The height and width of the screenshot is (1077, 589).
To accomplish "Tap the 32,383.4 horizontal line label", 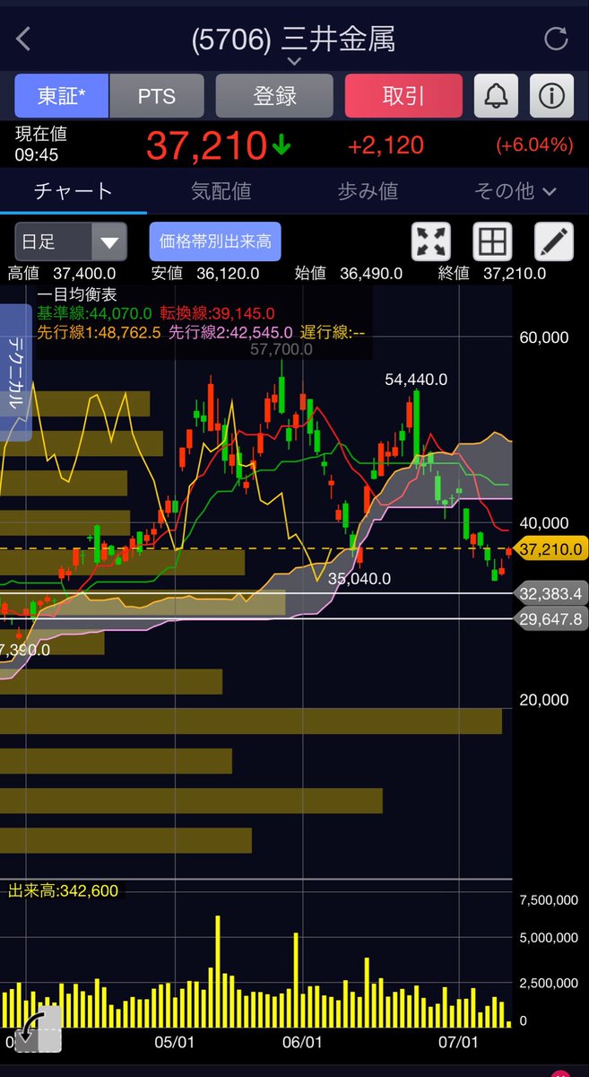I will click(x=550, y=593).
